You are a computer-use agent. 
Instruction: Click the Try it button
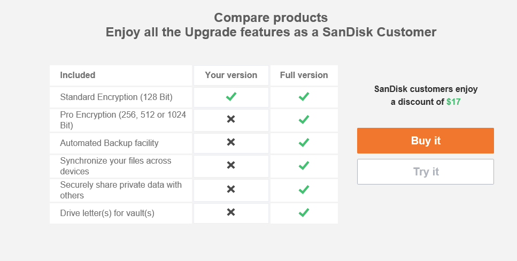[x=426, y=172]
